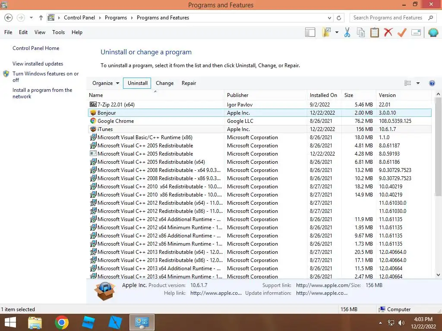Sort by the Name column header
Screen dimensions: 442x331
[156, 95]
